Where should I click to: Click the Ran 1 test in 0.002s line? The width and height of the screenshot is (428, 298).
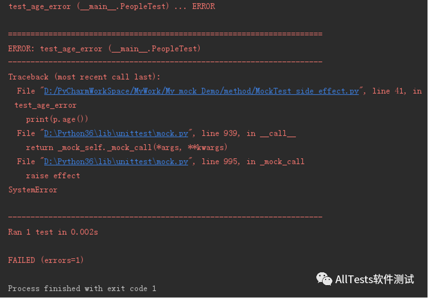[53, 232]
